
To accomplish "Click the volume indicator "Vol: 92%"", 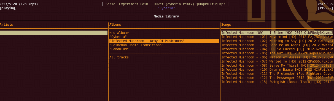I will [x=325, y=4].
